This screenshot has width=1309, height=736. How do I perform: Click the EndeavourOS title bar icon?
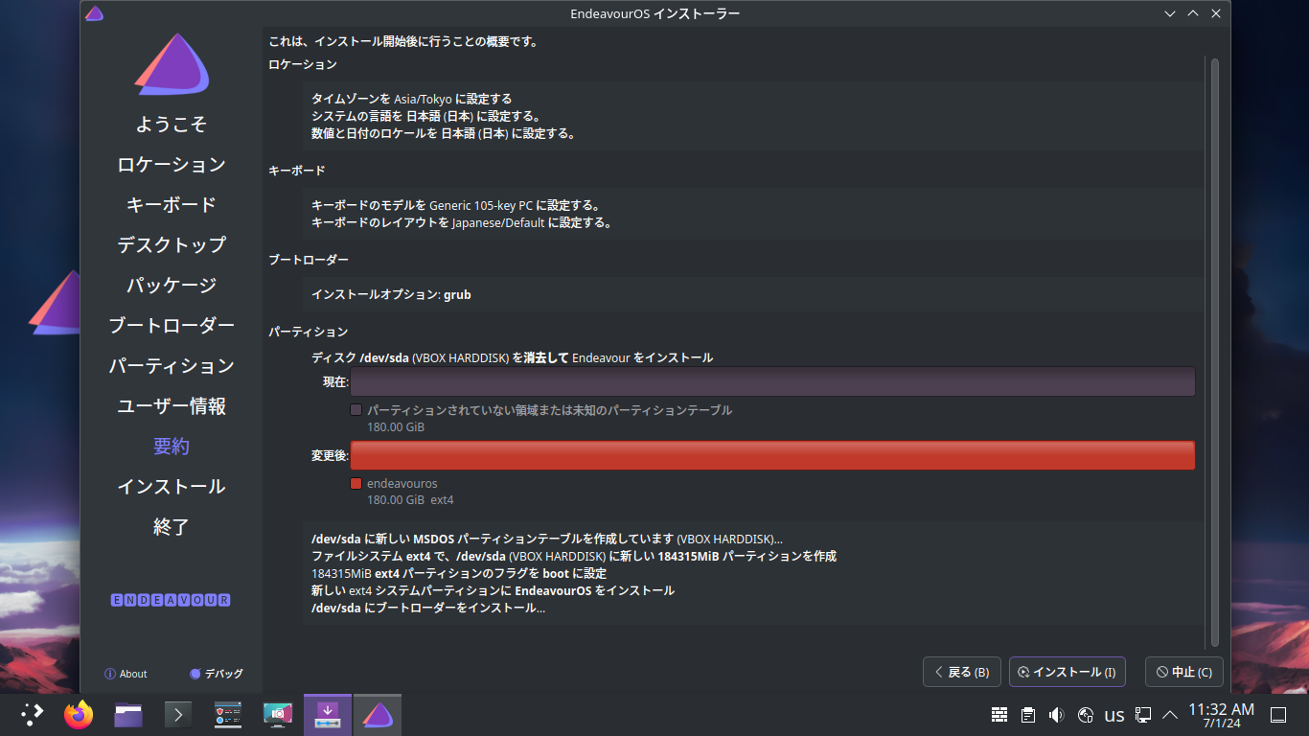pos(94,13)
